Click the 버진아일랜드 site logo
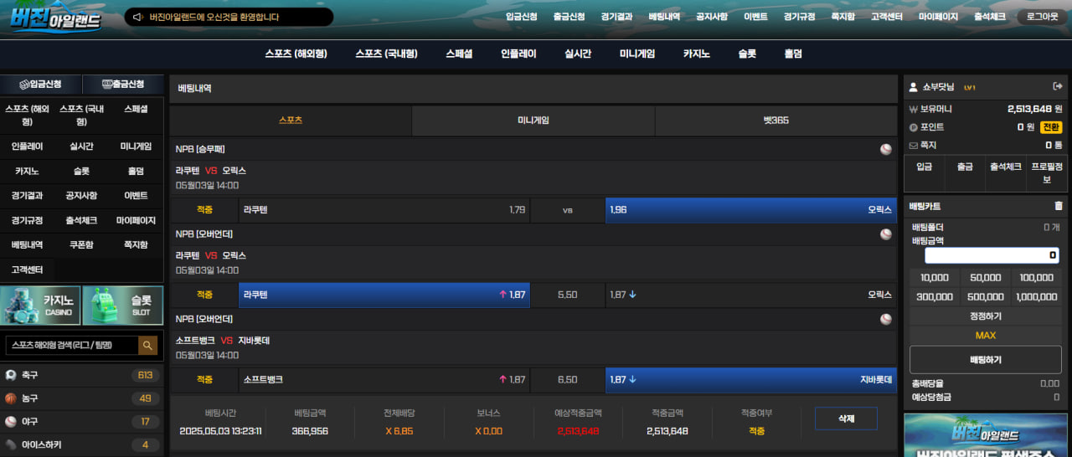The height and width of the screenshot is (457, 1072). tap(55, 18)
